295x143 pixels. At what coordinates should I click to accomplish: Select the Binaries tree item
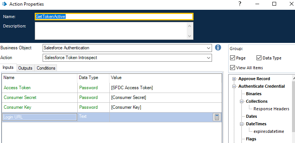click(x=254, y=94)
